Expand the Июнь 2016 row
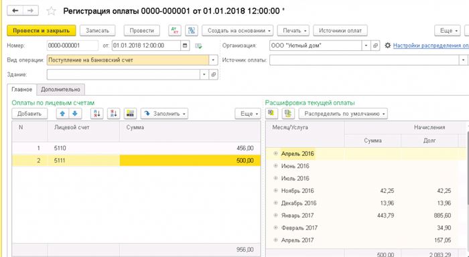The width and height of the screenshot is (469, 257). pos(275,166)
